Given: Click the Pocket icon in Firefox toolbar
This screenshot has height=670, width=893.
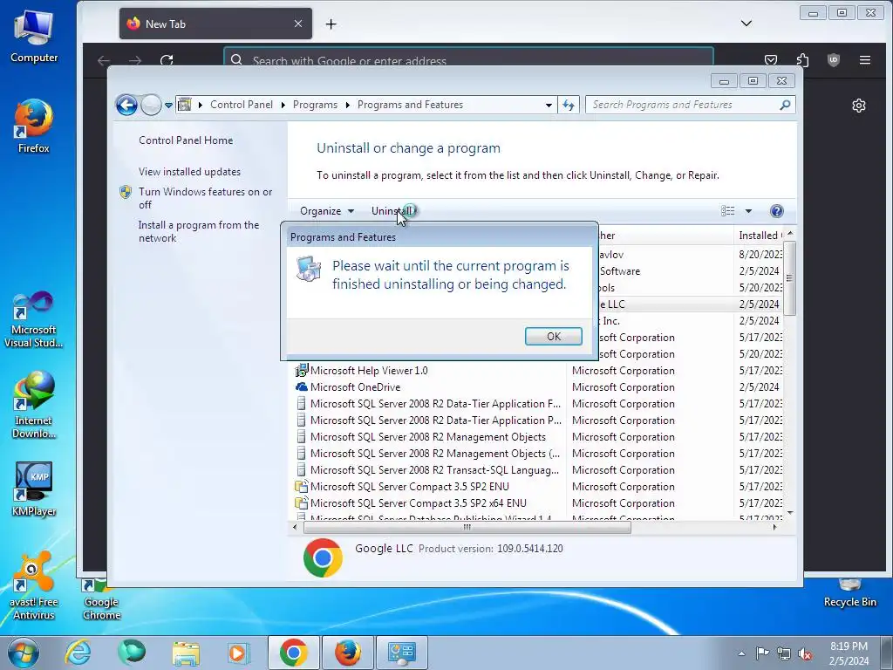Looking at the screenshot, I should pyautogui.click(x=771, y=60).
